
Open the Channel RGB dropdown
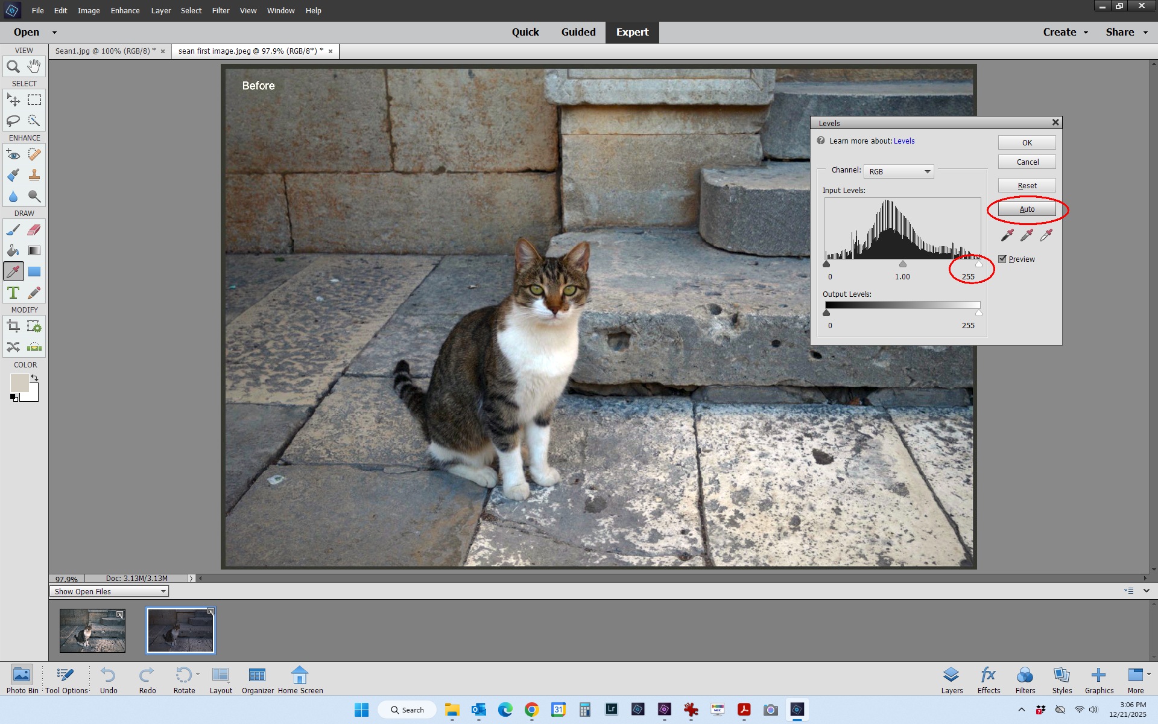pos(898,171)
